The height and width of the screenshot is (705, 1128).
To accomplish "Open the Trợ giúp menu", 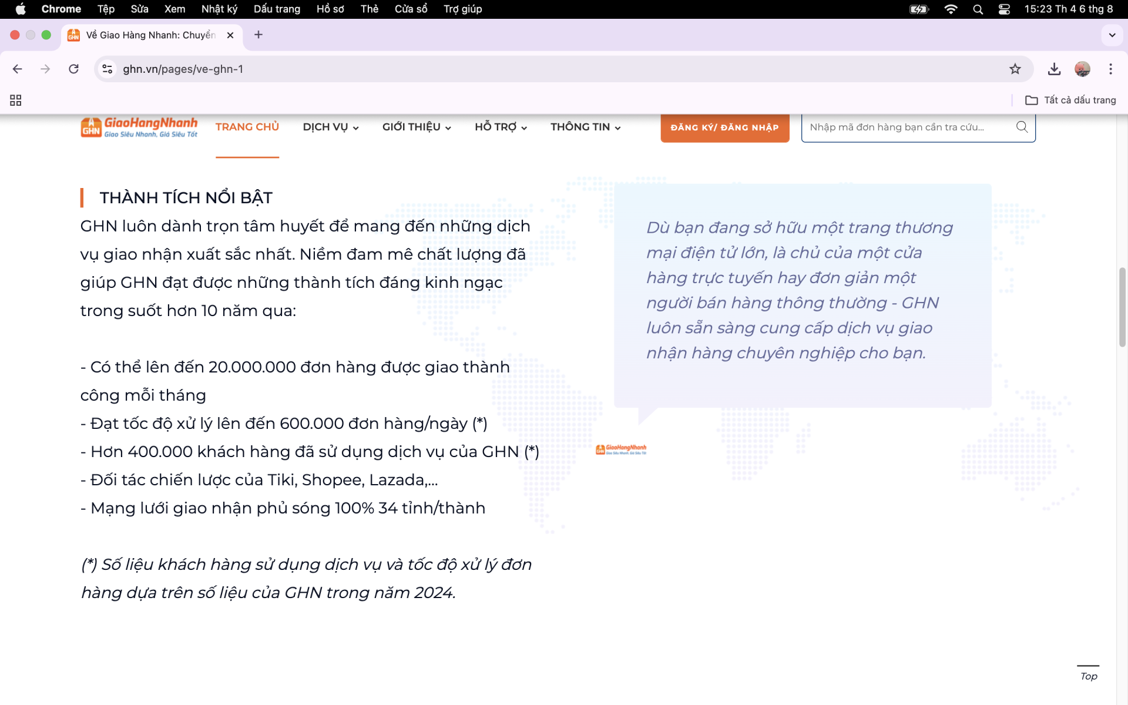I will coord(462,9).
